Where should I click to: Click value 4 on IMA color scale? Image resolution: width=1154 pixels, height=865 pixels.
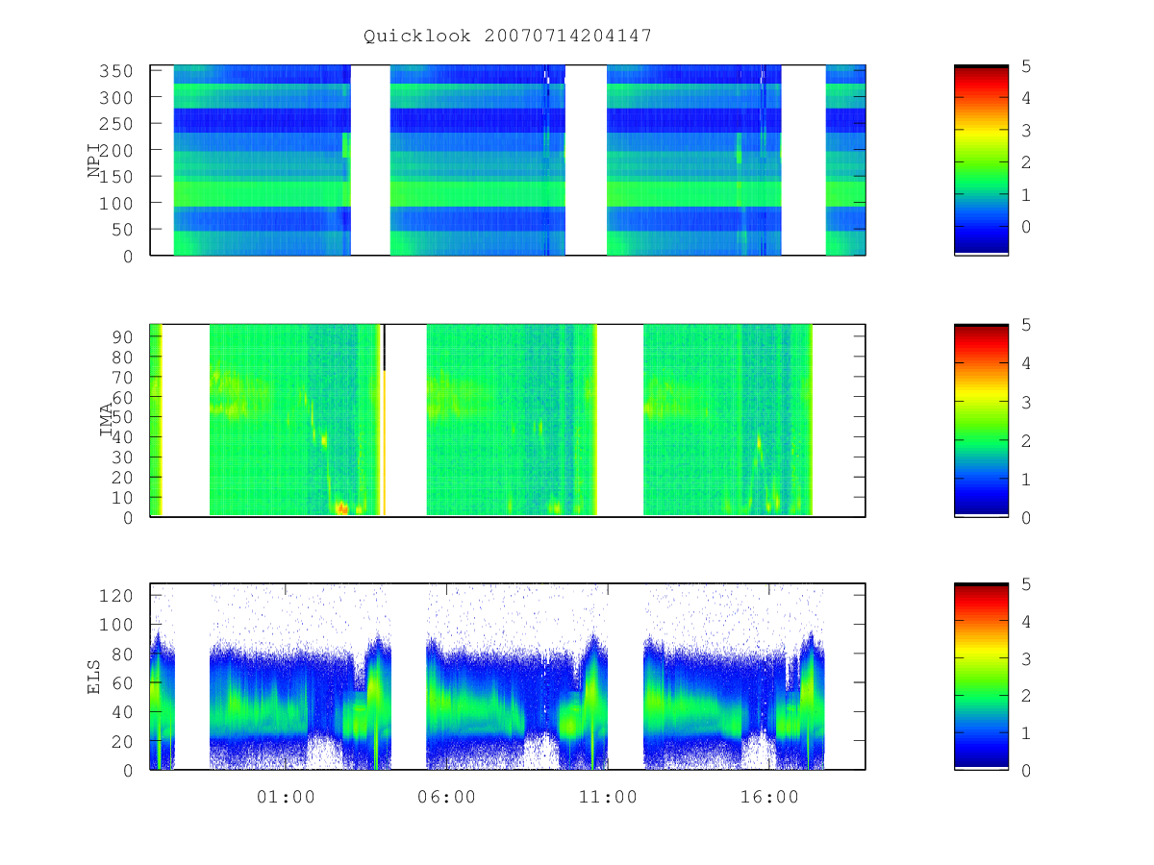(1026, 364)
